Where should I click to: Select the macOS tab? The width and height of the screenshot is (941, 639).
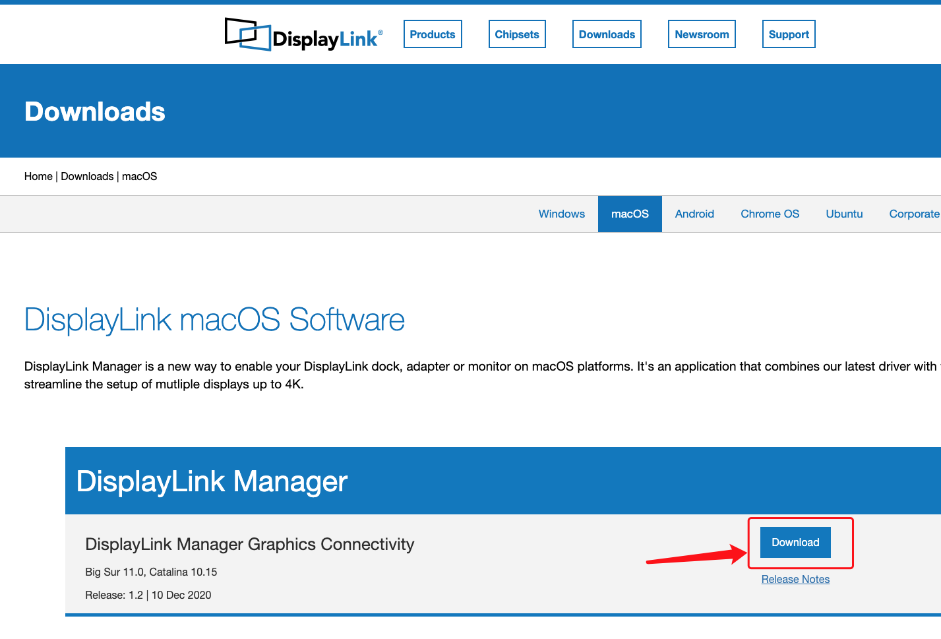coord(630,214)
